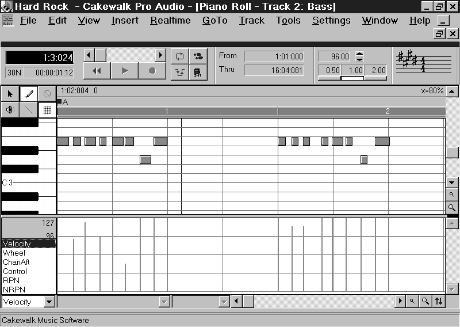Open the Track menu
Screen dimensions: 460x327
click(x=251, y=21)
